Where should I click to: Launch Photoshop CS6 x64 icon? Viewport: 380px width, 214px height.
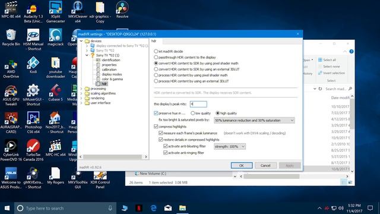tap(33, 123)
